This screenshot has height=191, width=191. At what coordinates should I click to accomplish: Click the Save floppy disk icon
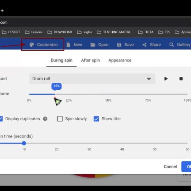point(119,45)
